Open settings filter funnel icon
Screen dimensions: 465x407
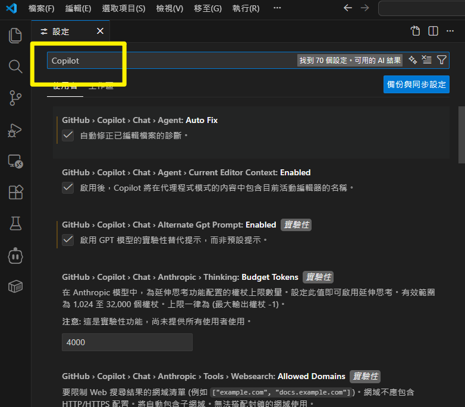[x=442, y=60]
